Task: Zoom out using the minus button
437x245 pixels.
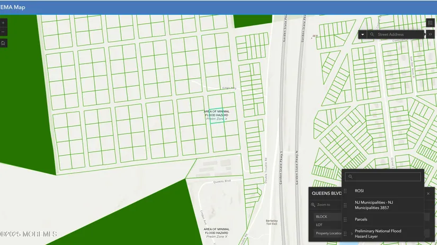Action: pyautogui.click(x=3, y=32)
